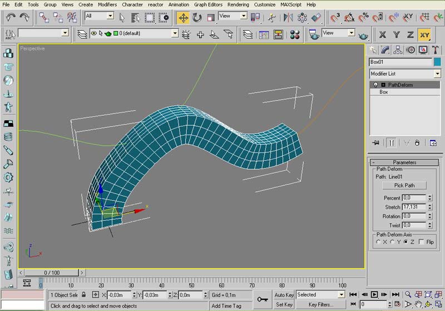
Task: Select the Select and Link tool
Action: (x=44, y=18)
